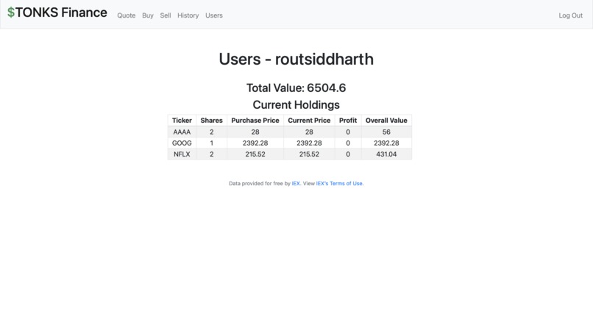Click the GOOG shares count 1

click(211, 143)
